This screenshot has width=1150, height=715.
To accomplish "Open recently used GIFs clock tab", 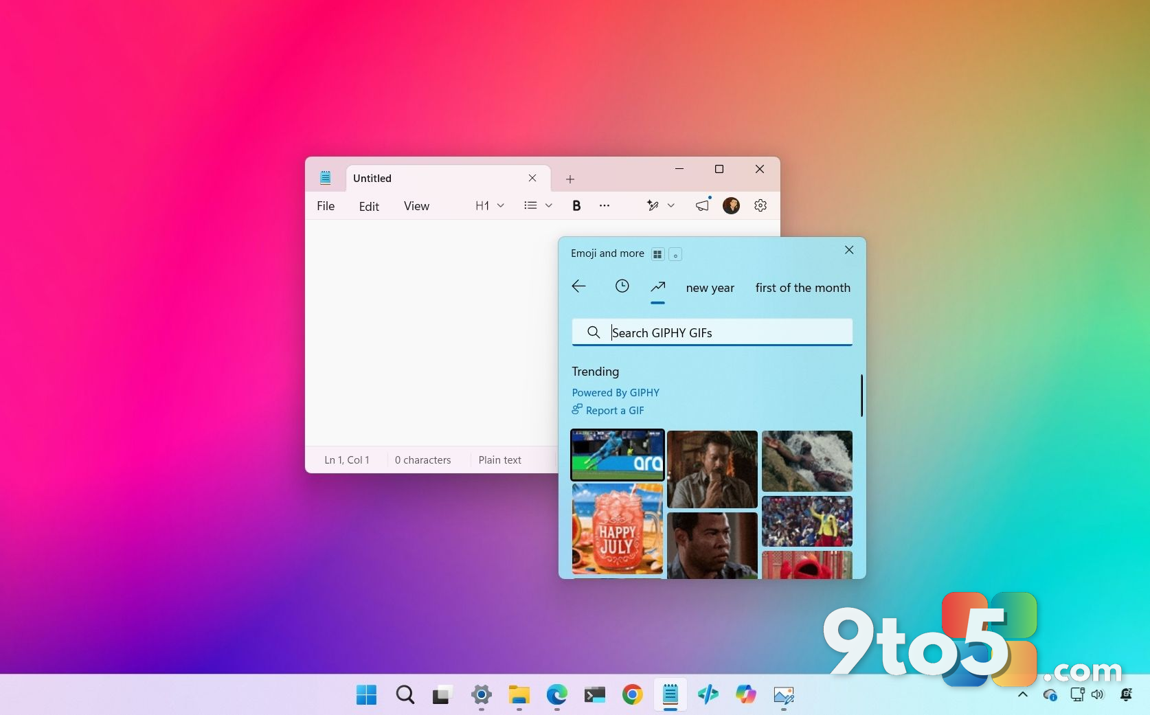I will point(622,286).
